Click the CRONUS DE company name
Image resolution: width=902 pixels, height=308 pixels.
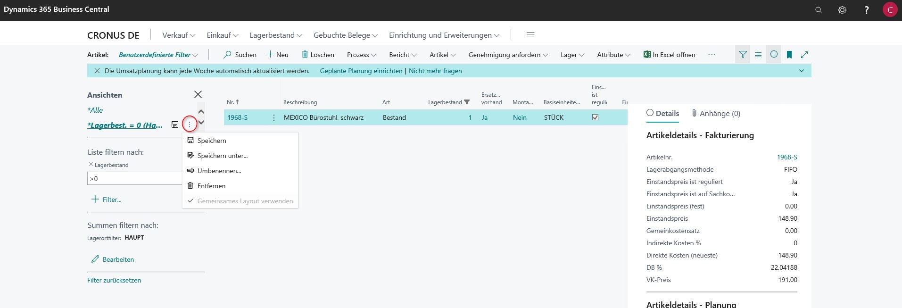click(x=113, y=35)
